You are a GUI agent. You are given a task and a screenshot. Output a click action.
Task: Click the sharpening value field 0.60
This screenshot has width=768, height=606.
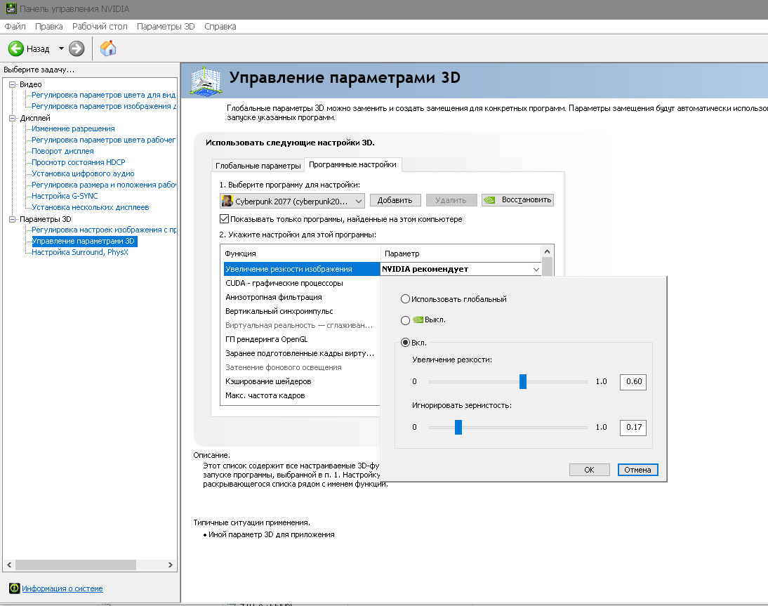pyautogui.click(x=633, y=381)
